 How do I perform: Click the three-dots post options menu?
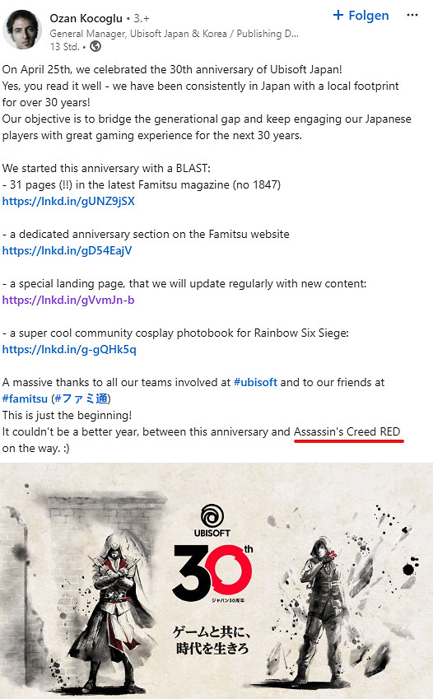412,15
